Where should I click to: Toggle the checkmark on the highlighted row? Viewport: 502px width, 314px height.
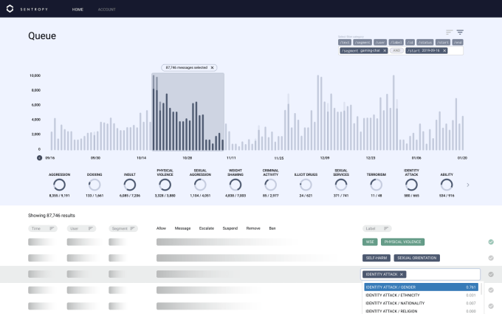coord(491,274)
